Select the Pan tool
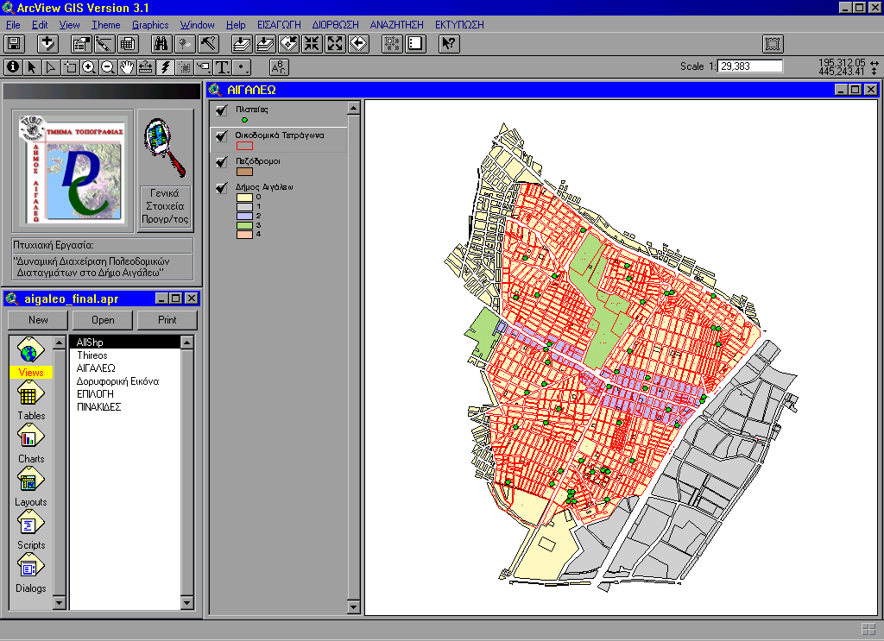Image resolution: width=884 pixels, height=641 pixels. coord(127,67)
